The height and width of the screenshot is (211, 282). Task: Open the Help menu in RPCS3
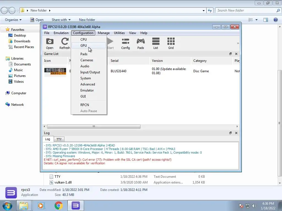point(144,33)
